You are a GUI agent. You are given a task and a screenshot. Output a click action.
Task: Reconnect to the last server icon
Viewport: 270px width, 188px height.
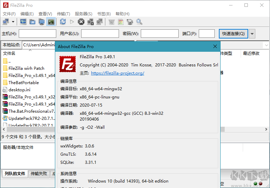coord(100,22)
